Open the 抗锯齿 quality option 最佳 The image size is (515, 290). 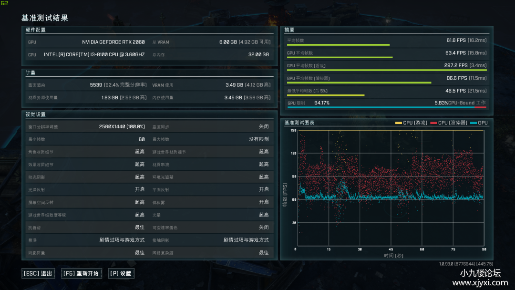pos(139,228)
